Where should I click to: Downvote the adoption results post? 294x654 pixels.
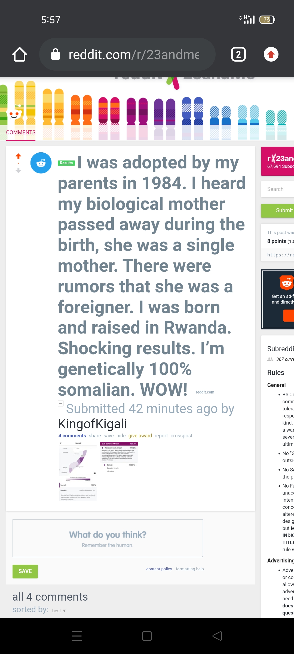click(18, 171)
